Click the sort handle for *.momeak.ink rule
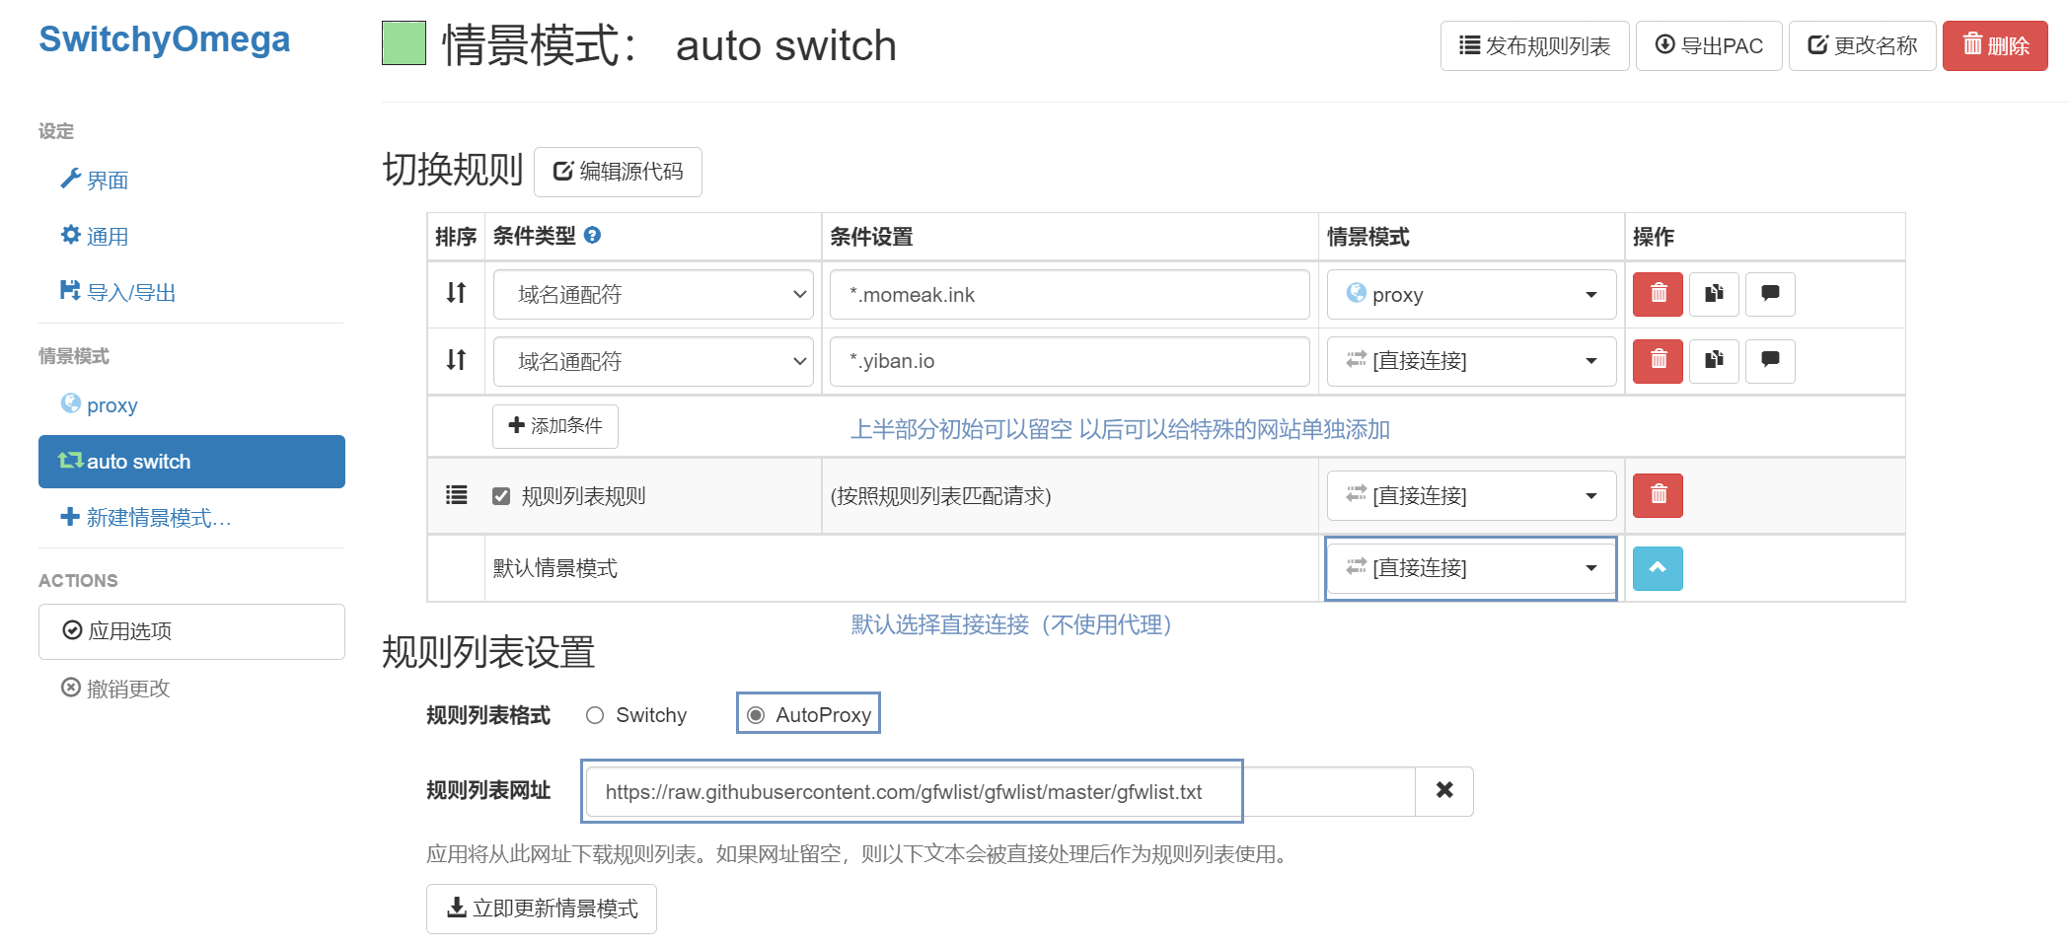Image resolution: width=2068 pixels, height=947 pixels. [456, 293]
